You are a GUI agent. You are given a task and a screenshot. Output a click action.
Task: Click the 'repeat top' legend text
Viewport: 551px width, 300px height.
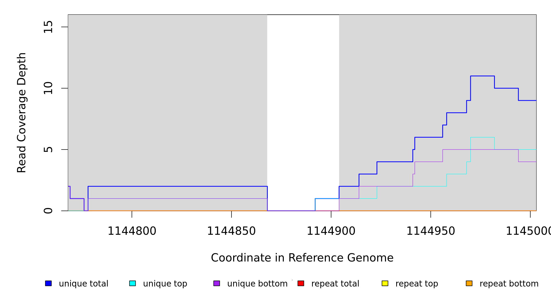tap(417, 284)
